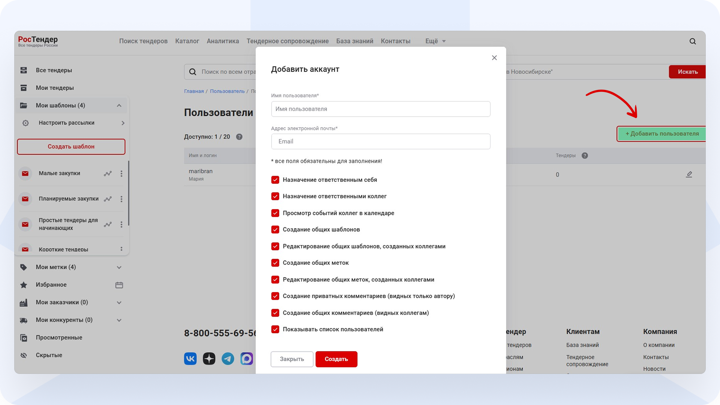
Task: Click the magnifier search icon in header
Action: [x=693, y=41]
